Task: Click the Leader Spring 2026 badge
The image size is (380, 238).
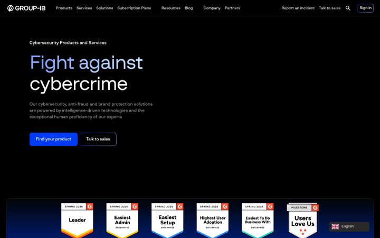Action: (77, 220)
